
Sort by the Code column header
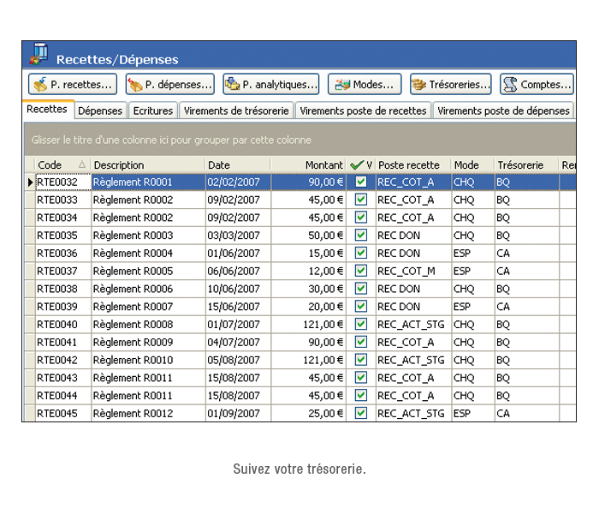click(60, 165)
